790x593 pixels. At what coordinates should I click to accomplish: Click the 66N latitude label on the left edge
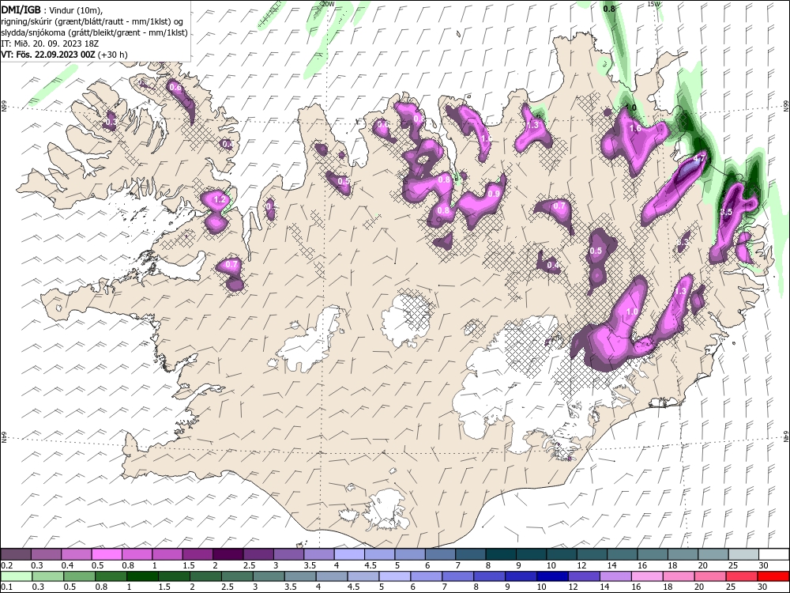[3, 107]
